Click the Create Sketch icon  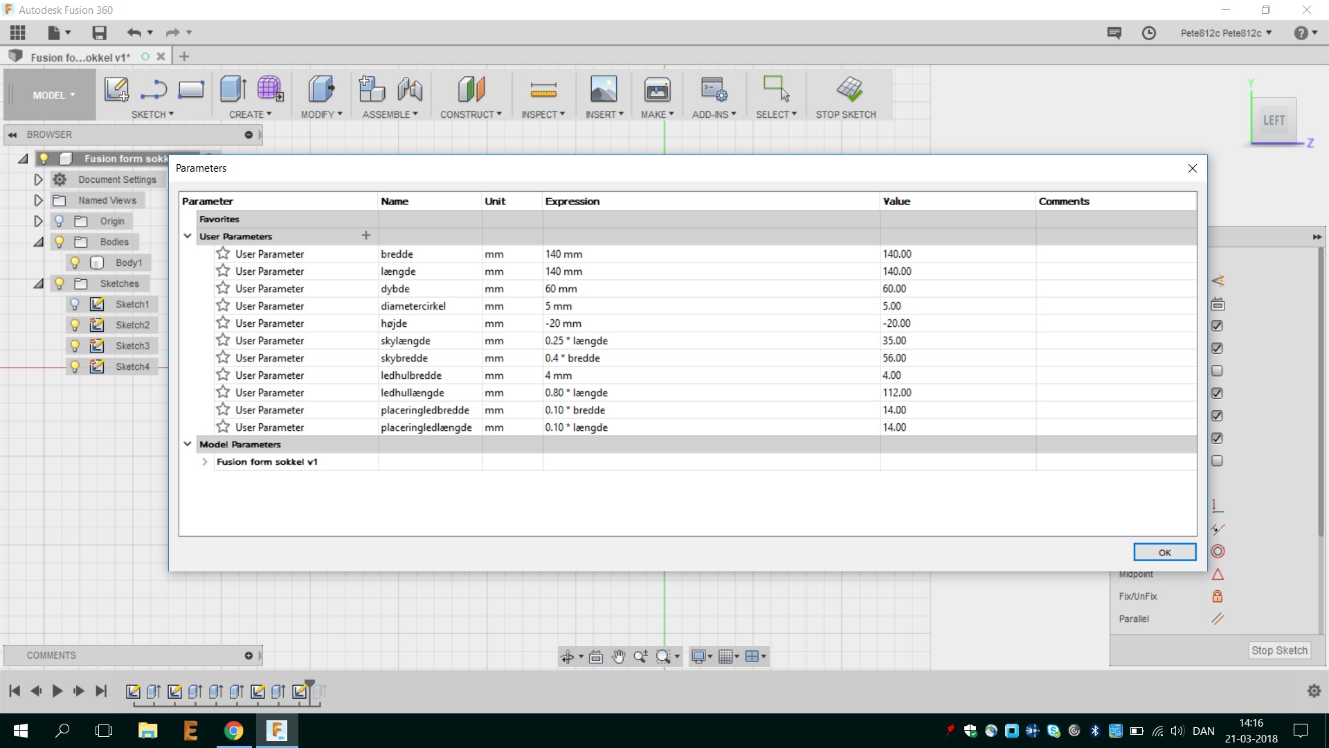pyautogui.click(x=116, y=89)
